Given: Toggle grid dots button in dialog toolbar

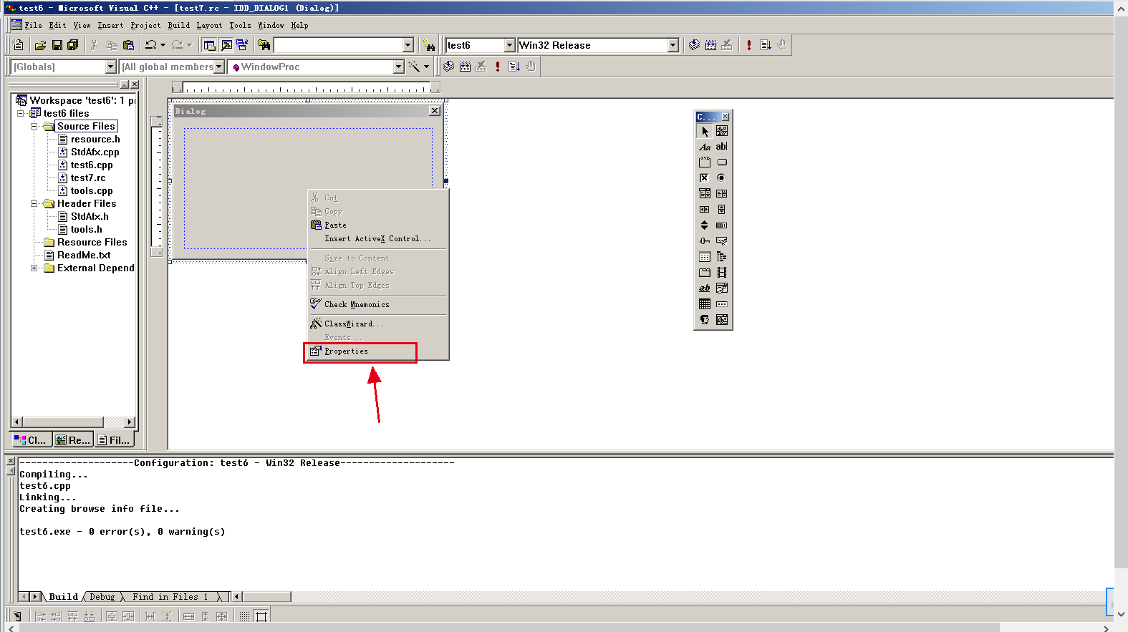Looking at the screenshot, I should tap(244, 616).
